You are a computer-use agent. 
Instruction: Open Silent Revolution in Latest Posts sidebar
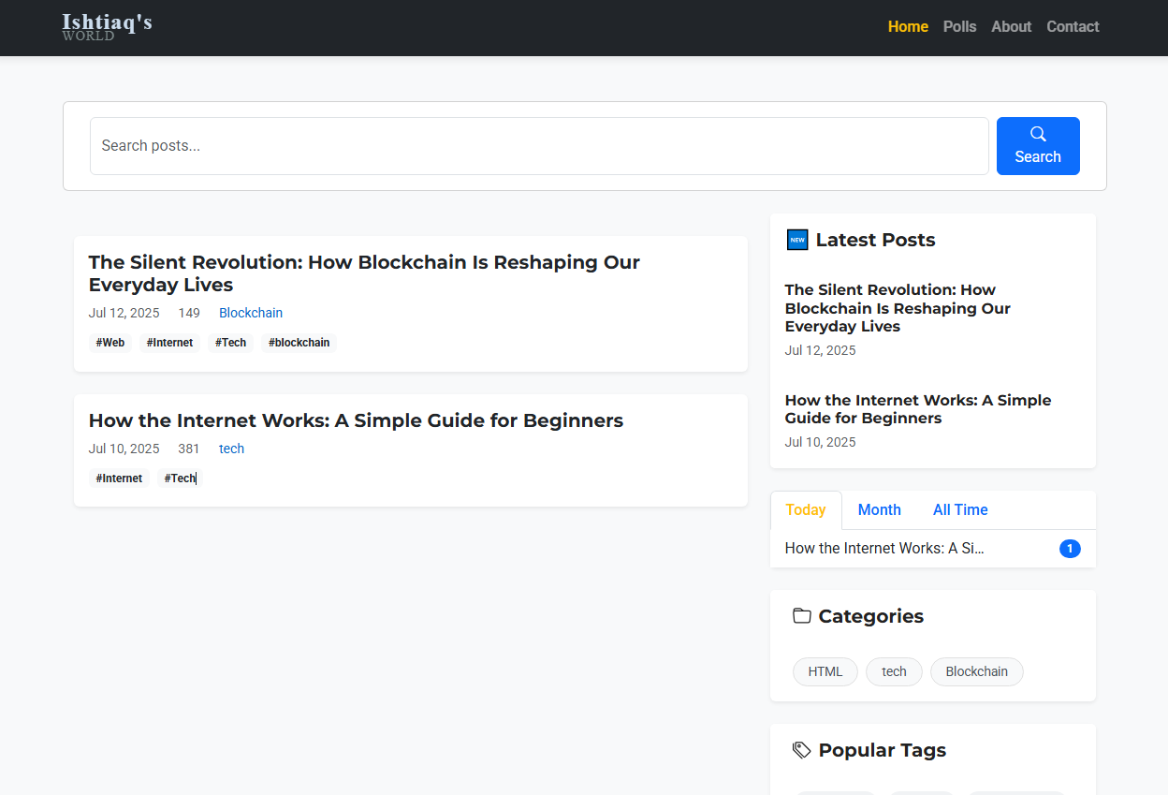tap(898, 308)
